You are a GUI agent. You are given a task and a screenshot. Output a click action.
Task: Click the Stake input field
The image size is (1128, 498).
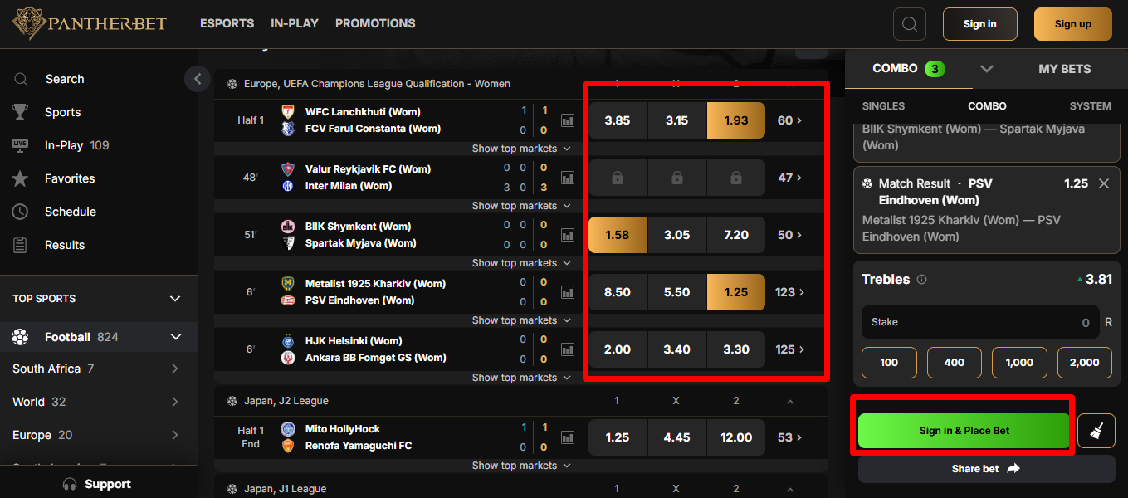(979, 322)
